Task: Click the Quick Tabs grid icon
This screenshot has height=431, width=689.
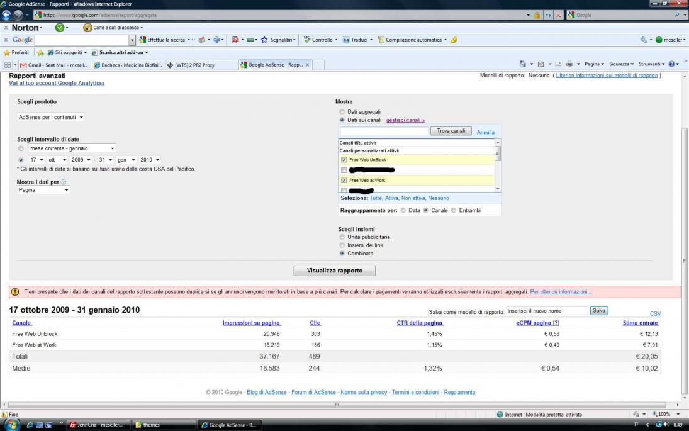Action: (8, 65)
